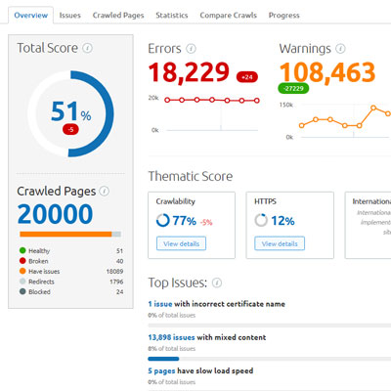Viewport: 391px width, 391px height.
Task: Click the light gray Redirects legend dot
Action: pos(22,282)
